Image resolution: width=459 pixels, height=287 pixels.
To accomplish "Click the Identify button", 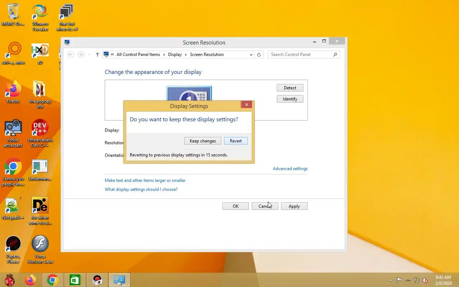I will [x=290, y=99].
